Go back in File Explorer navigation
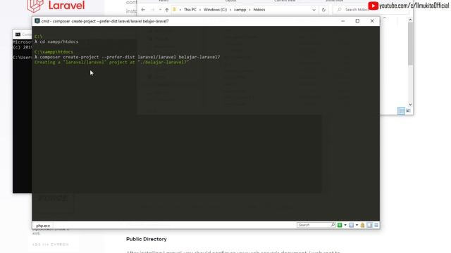 click(143, 10)
